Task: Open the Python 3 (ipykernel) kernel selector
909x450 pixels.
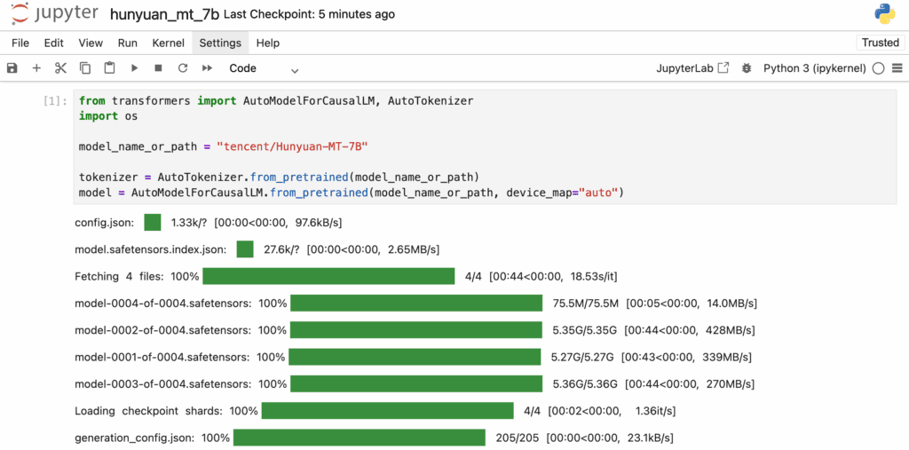Action: 815,68
